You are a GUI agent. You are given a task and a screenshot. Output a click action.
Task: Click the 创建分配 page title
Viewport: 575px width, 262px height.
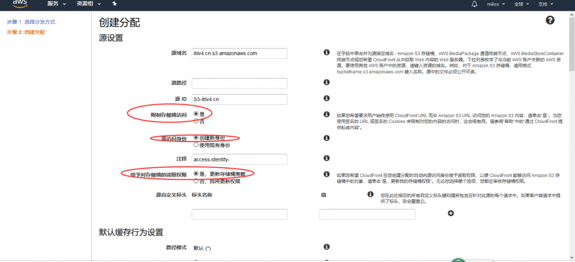pos(120,22)
